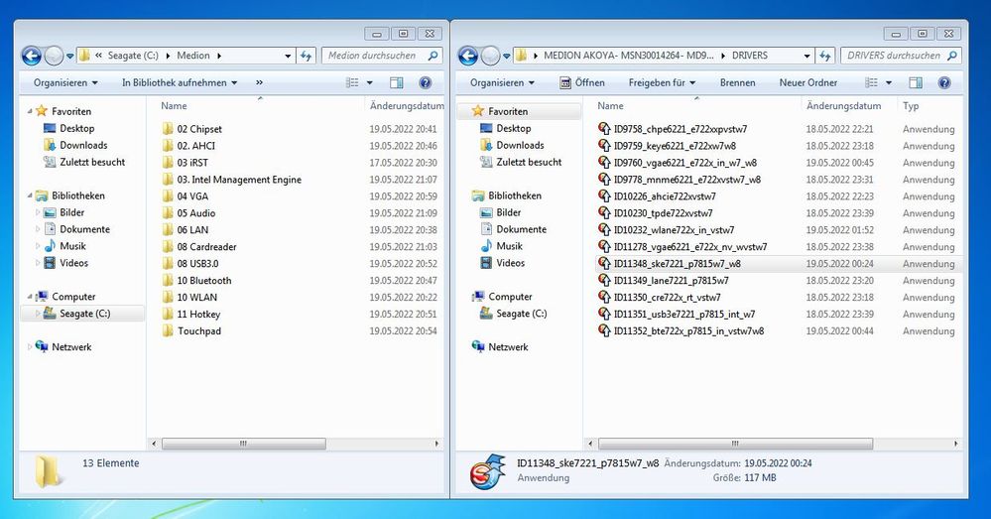Click the Öffnen button in the right toolbar

click(581, 83)
